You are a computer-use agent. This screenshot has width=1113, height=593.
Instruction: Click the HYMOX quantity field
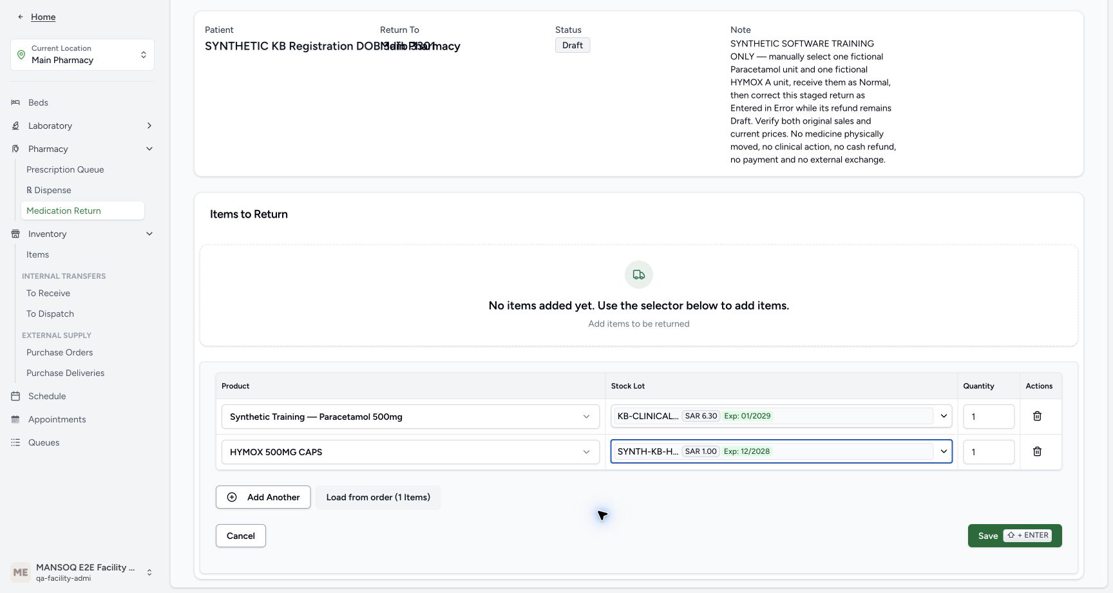(x=989, y=452)
